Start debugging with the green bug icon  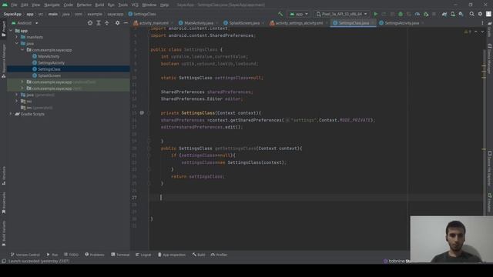coord(401,14)
